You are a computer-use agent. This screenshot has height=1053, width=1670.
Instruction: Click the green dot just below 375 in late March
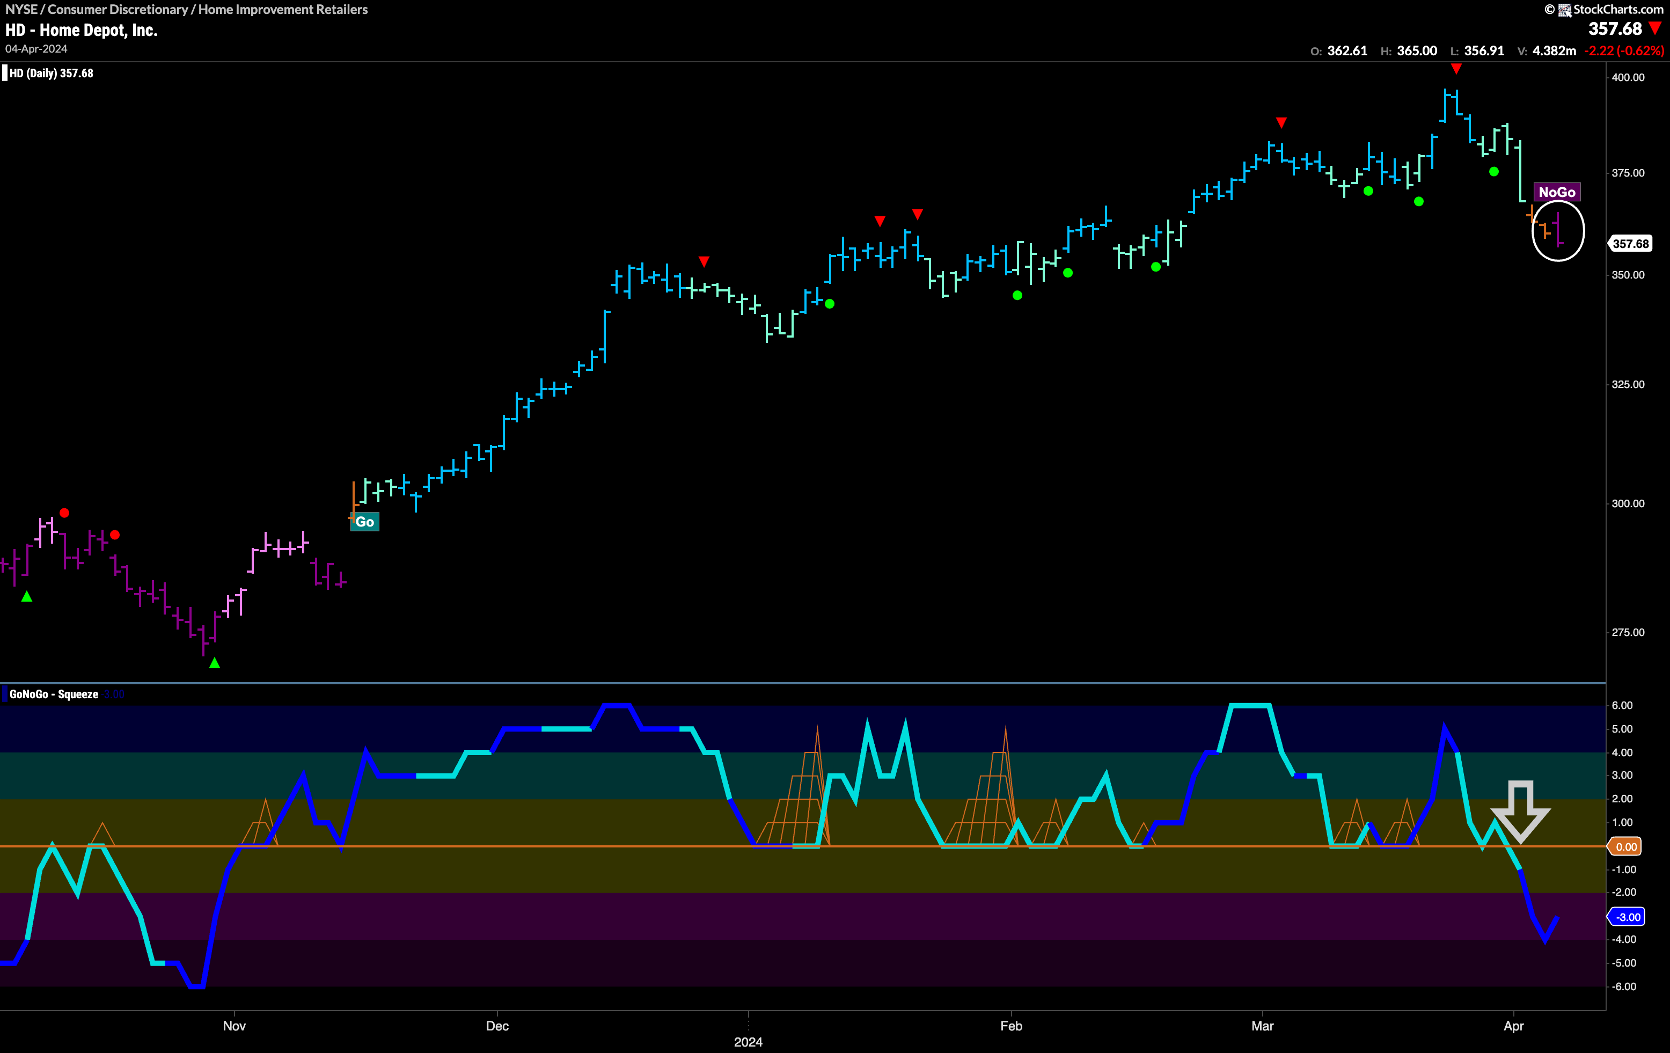(x=1494, y=171)
